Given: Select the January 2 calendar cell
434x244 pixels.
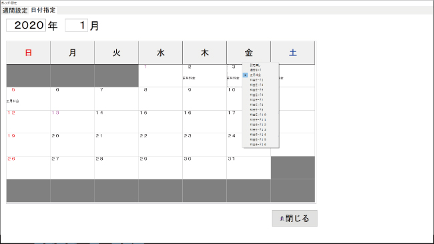Looking at the screenshot, I should [204, 76].
